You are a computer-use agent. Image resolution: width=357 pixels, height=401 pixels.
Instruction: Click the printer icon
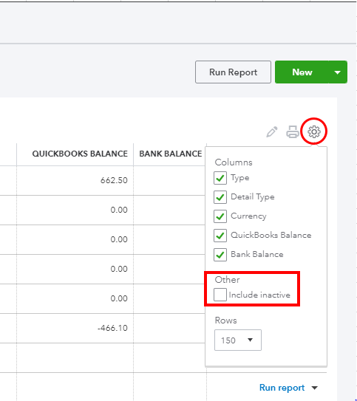293,131
